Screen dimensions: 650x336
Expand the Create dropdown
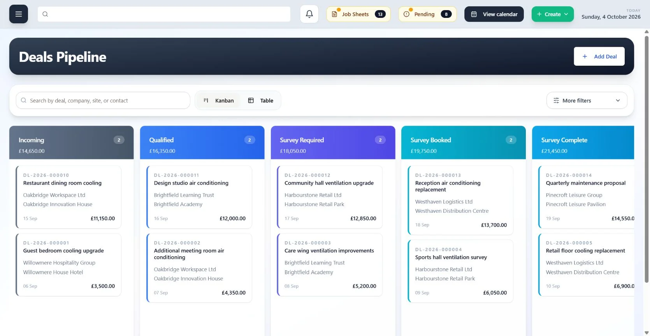pyautogui.click(x=553, y=14)
